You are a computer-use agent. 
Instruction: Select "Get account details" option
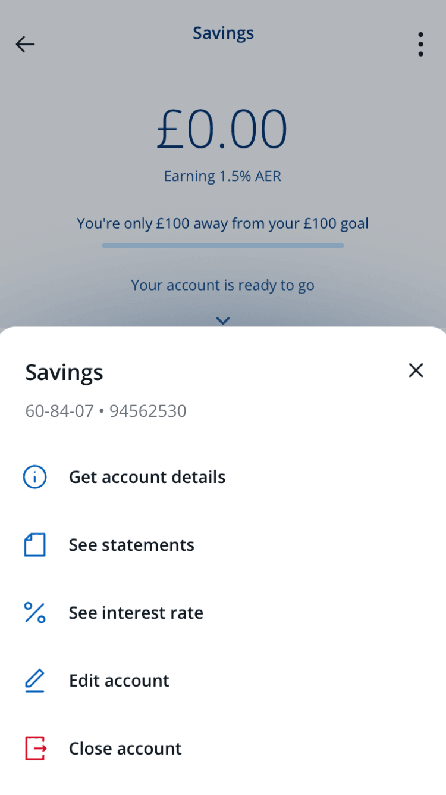[147, 477]
